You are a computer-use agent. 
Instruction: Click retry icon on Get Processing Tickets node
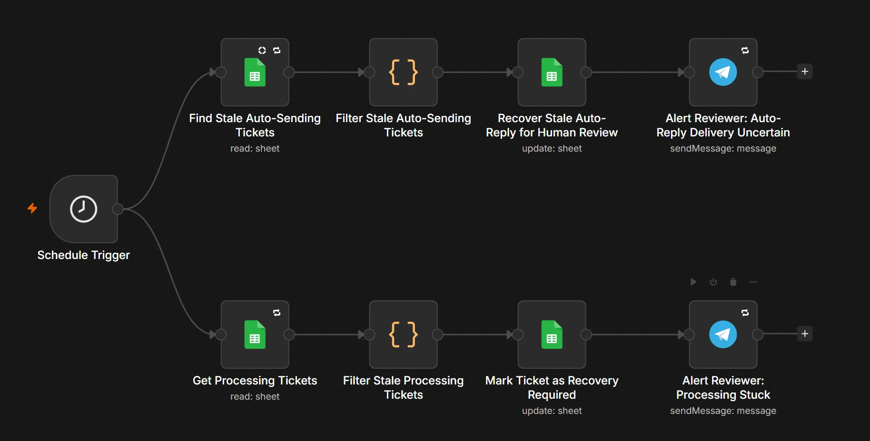click(x=277, y=313)
